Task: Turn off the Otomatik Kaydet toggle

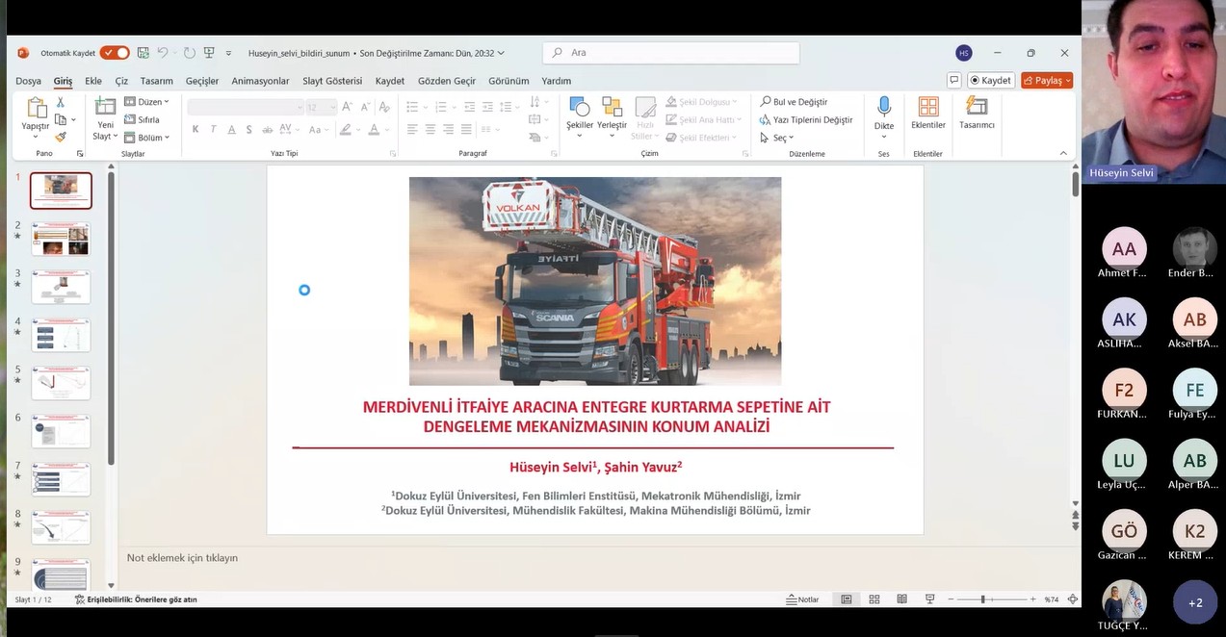Action: pos(114,53)
